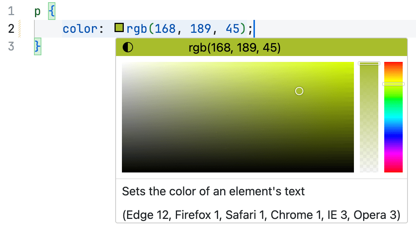Screen dimensions: 416x227
Task: Click the contrast icon in the picker header
Action: (127, 47)
